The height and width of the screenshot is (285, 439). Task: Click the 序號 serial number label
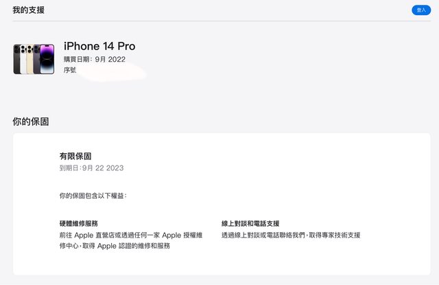(70, 70)
